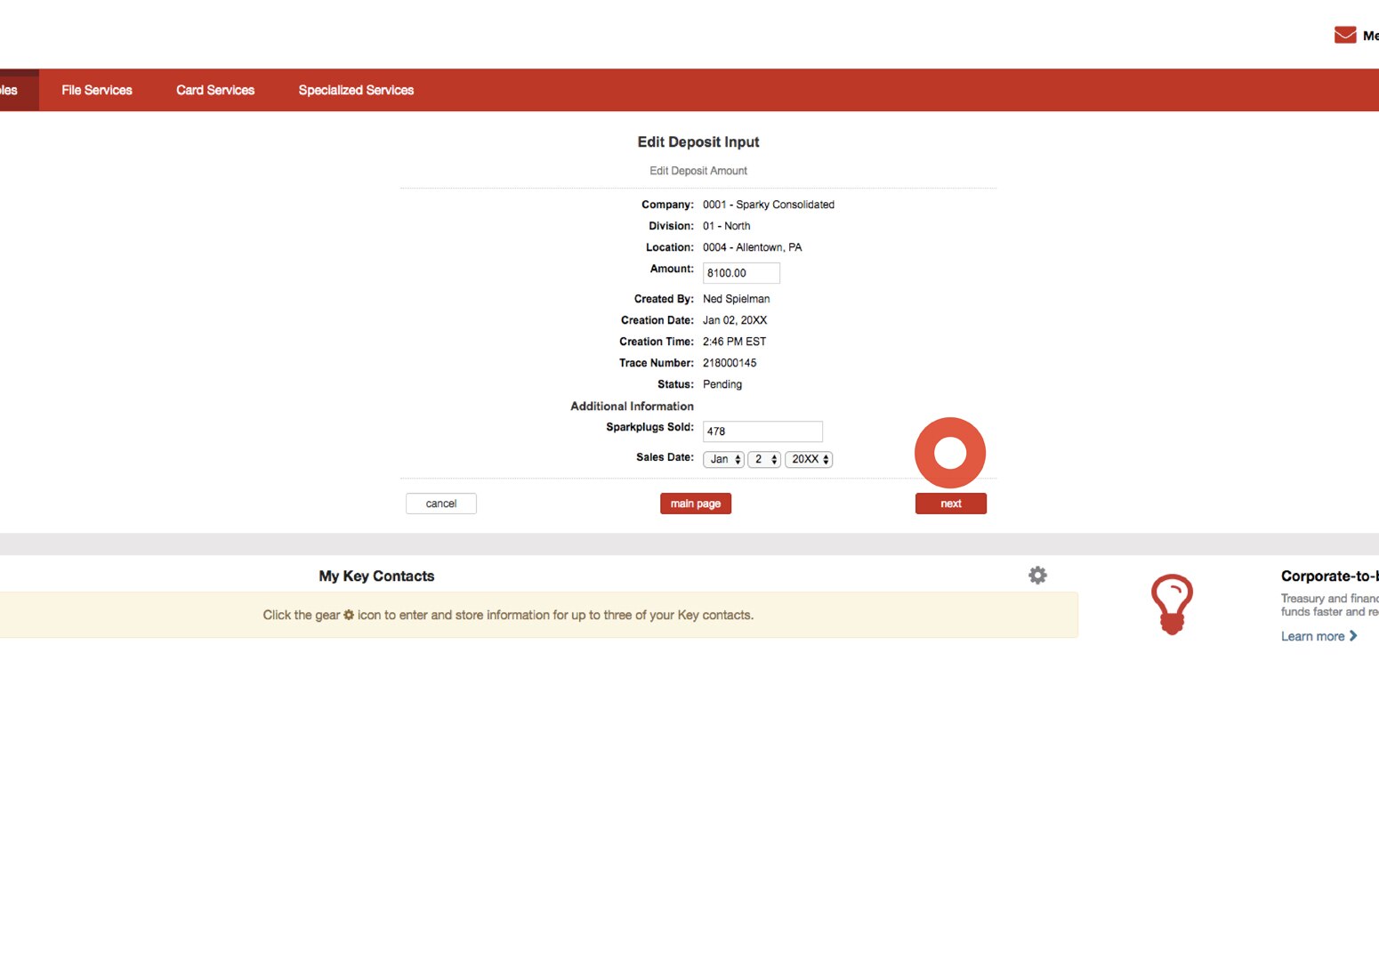1379x967 pixels.
Task: Select the Sparkplugs Sold input showing 478
Action: click(762, 431)
